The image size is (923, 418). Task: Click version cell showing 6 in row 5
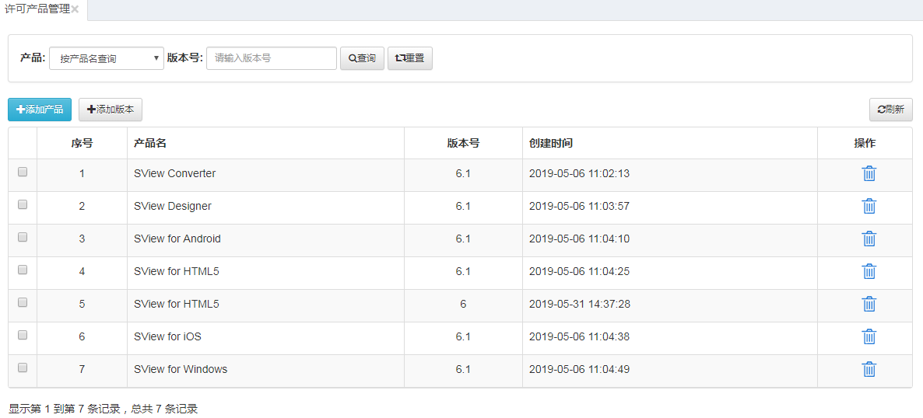tap(463, 304)
